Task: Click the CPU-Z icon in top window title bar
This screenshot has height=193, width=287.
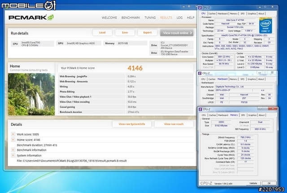Action: [200, 8]
